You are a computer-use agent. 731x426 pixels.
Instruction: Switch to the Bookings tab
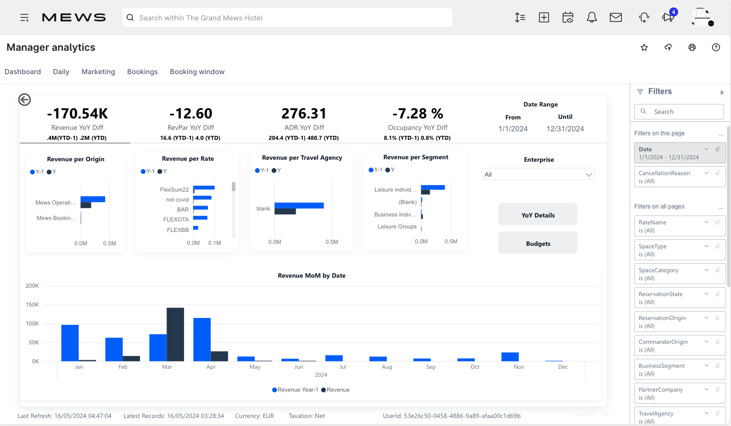tap(143, 72)
